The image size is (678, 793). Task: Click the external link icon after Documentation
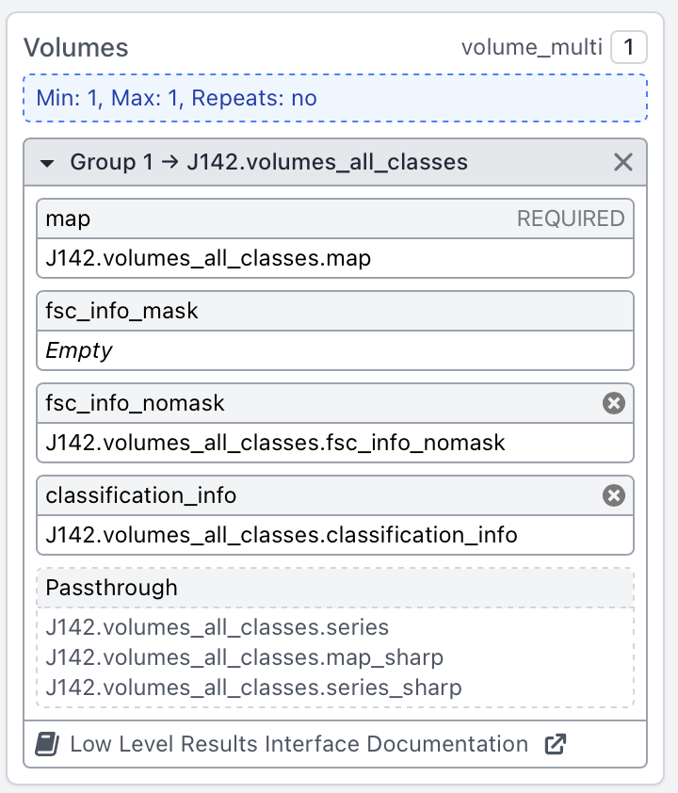click(x=556, y=745)
